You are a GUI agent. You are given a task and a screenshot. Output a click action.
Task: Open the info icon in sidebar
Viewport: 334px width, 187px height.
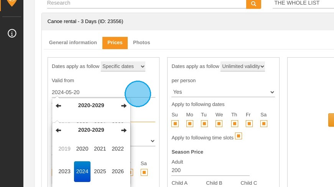point(12,33)
